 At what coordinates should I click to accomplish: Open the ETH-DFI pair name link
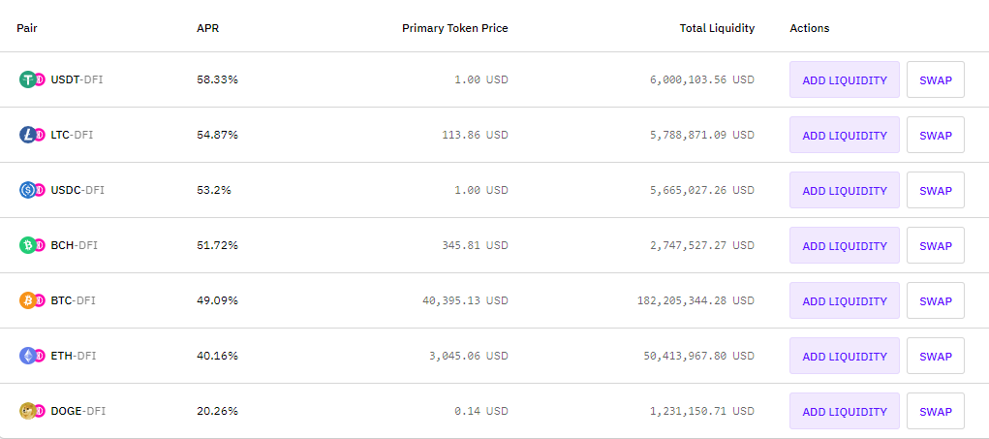tap(74, 356)
